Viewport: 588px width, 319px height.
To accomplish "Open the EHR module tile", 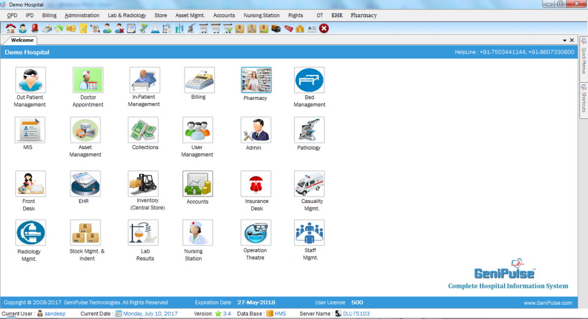I will pos(85,184).
